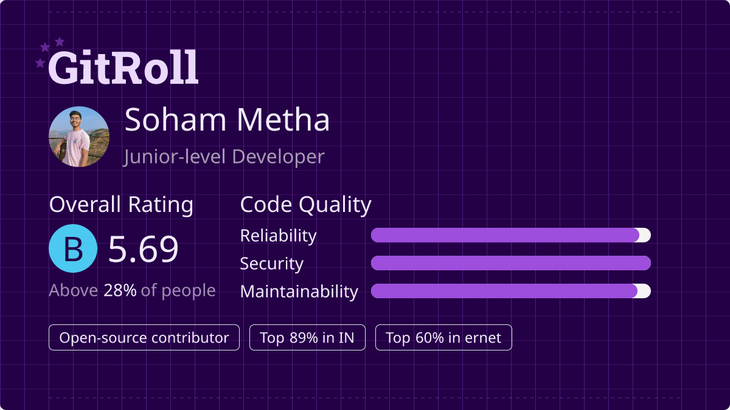Click the Open-source contributor badge
The width and height of the screenshot is (730, 410).
[x=144, y=338]
